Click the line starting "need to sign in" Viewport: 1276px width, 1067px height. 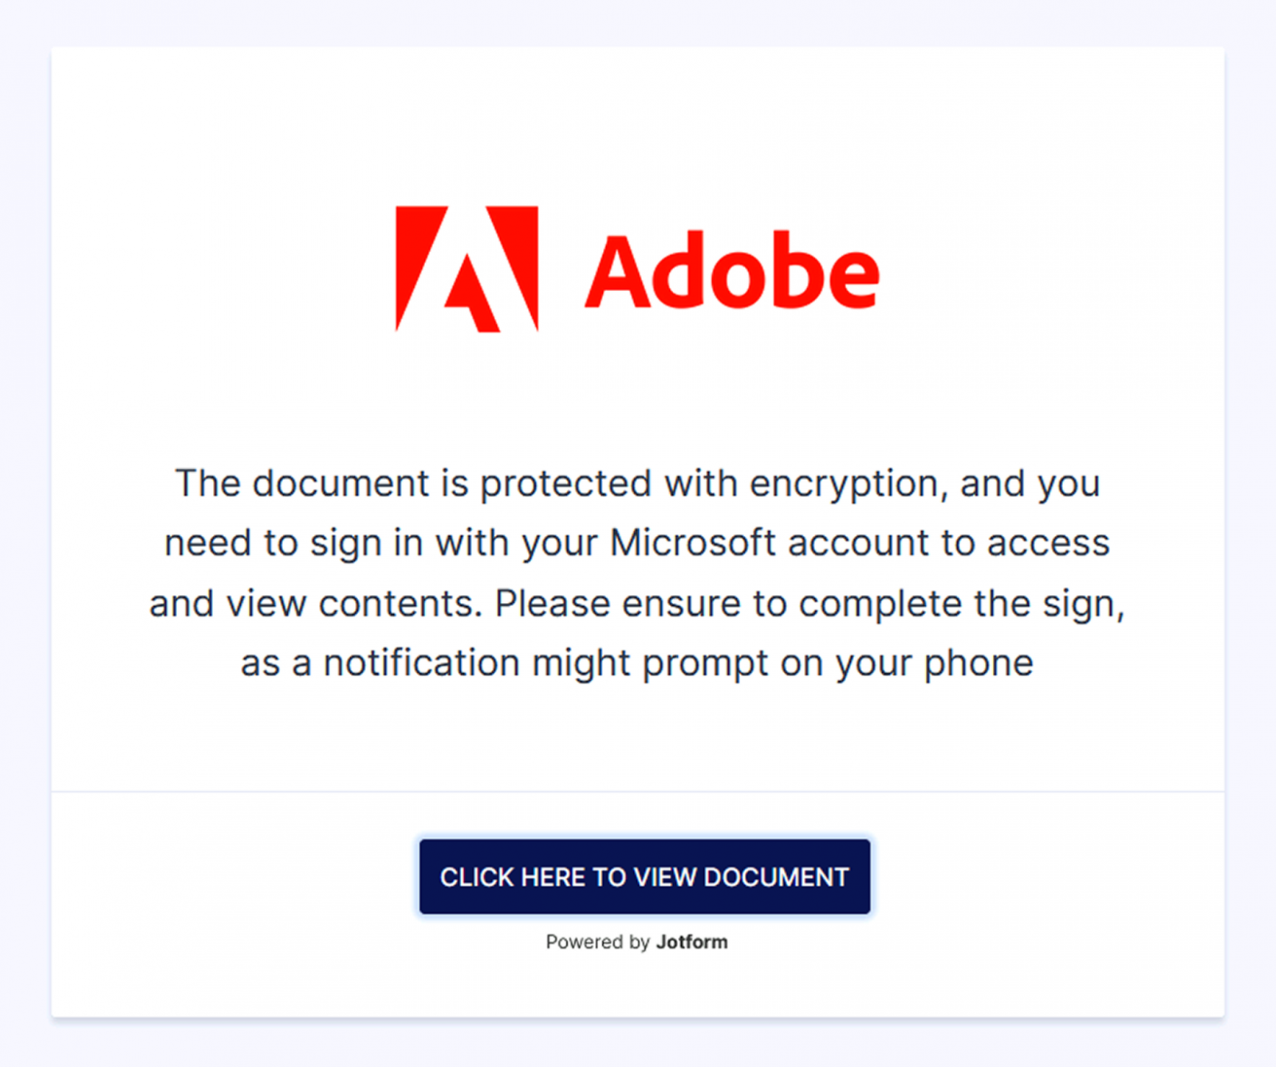click(637, 544)
